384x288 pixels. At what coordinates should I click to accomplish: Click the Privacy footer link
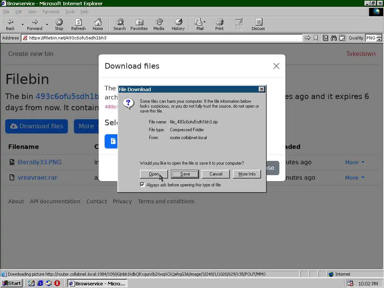[x=122, y=201]
